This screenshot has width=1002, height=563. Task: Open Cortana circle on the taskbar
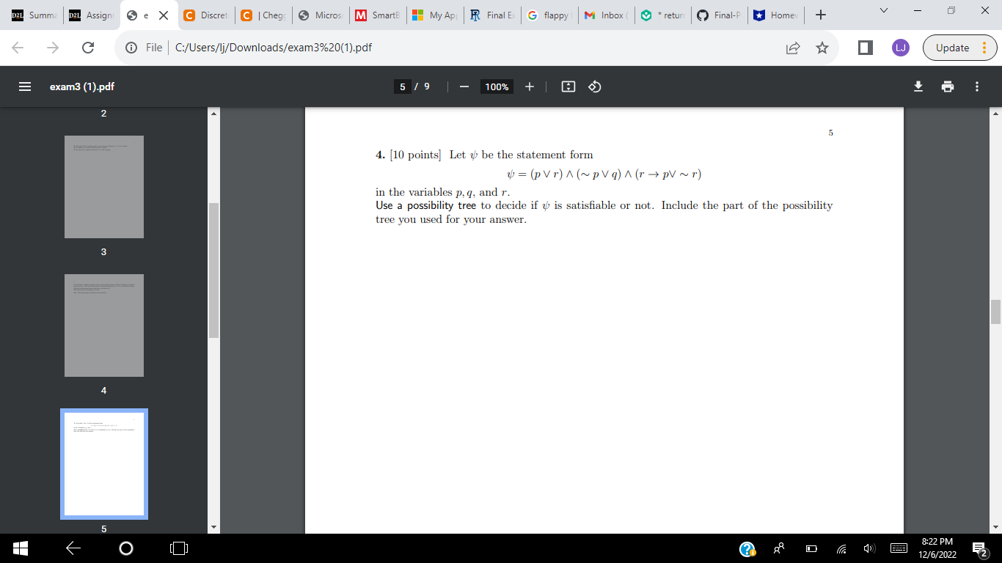tap(126, 548)
